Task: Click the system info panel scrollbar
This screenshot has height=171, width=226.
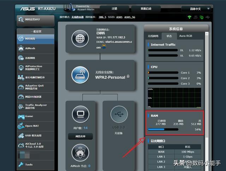Action: [207, 86]
